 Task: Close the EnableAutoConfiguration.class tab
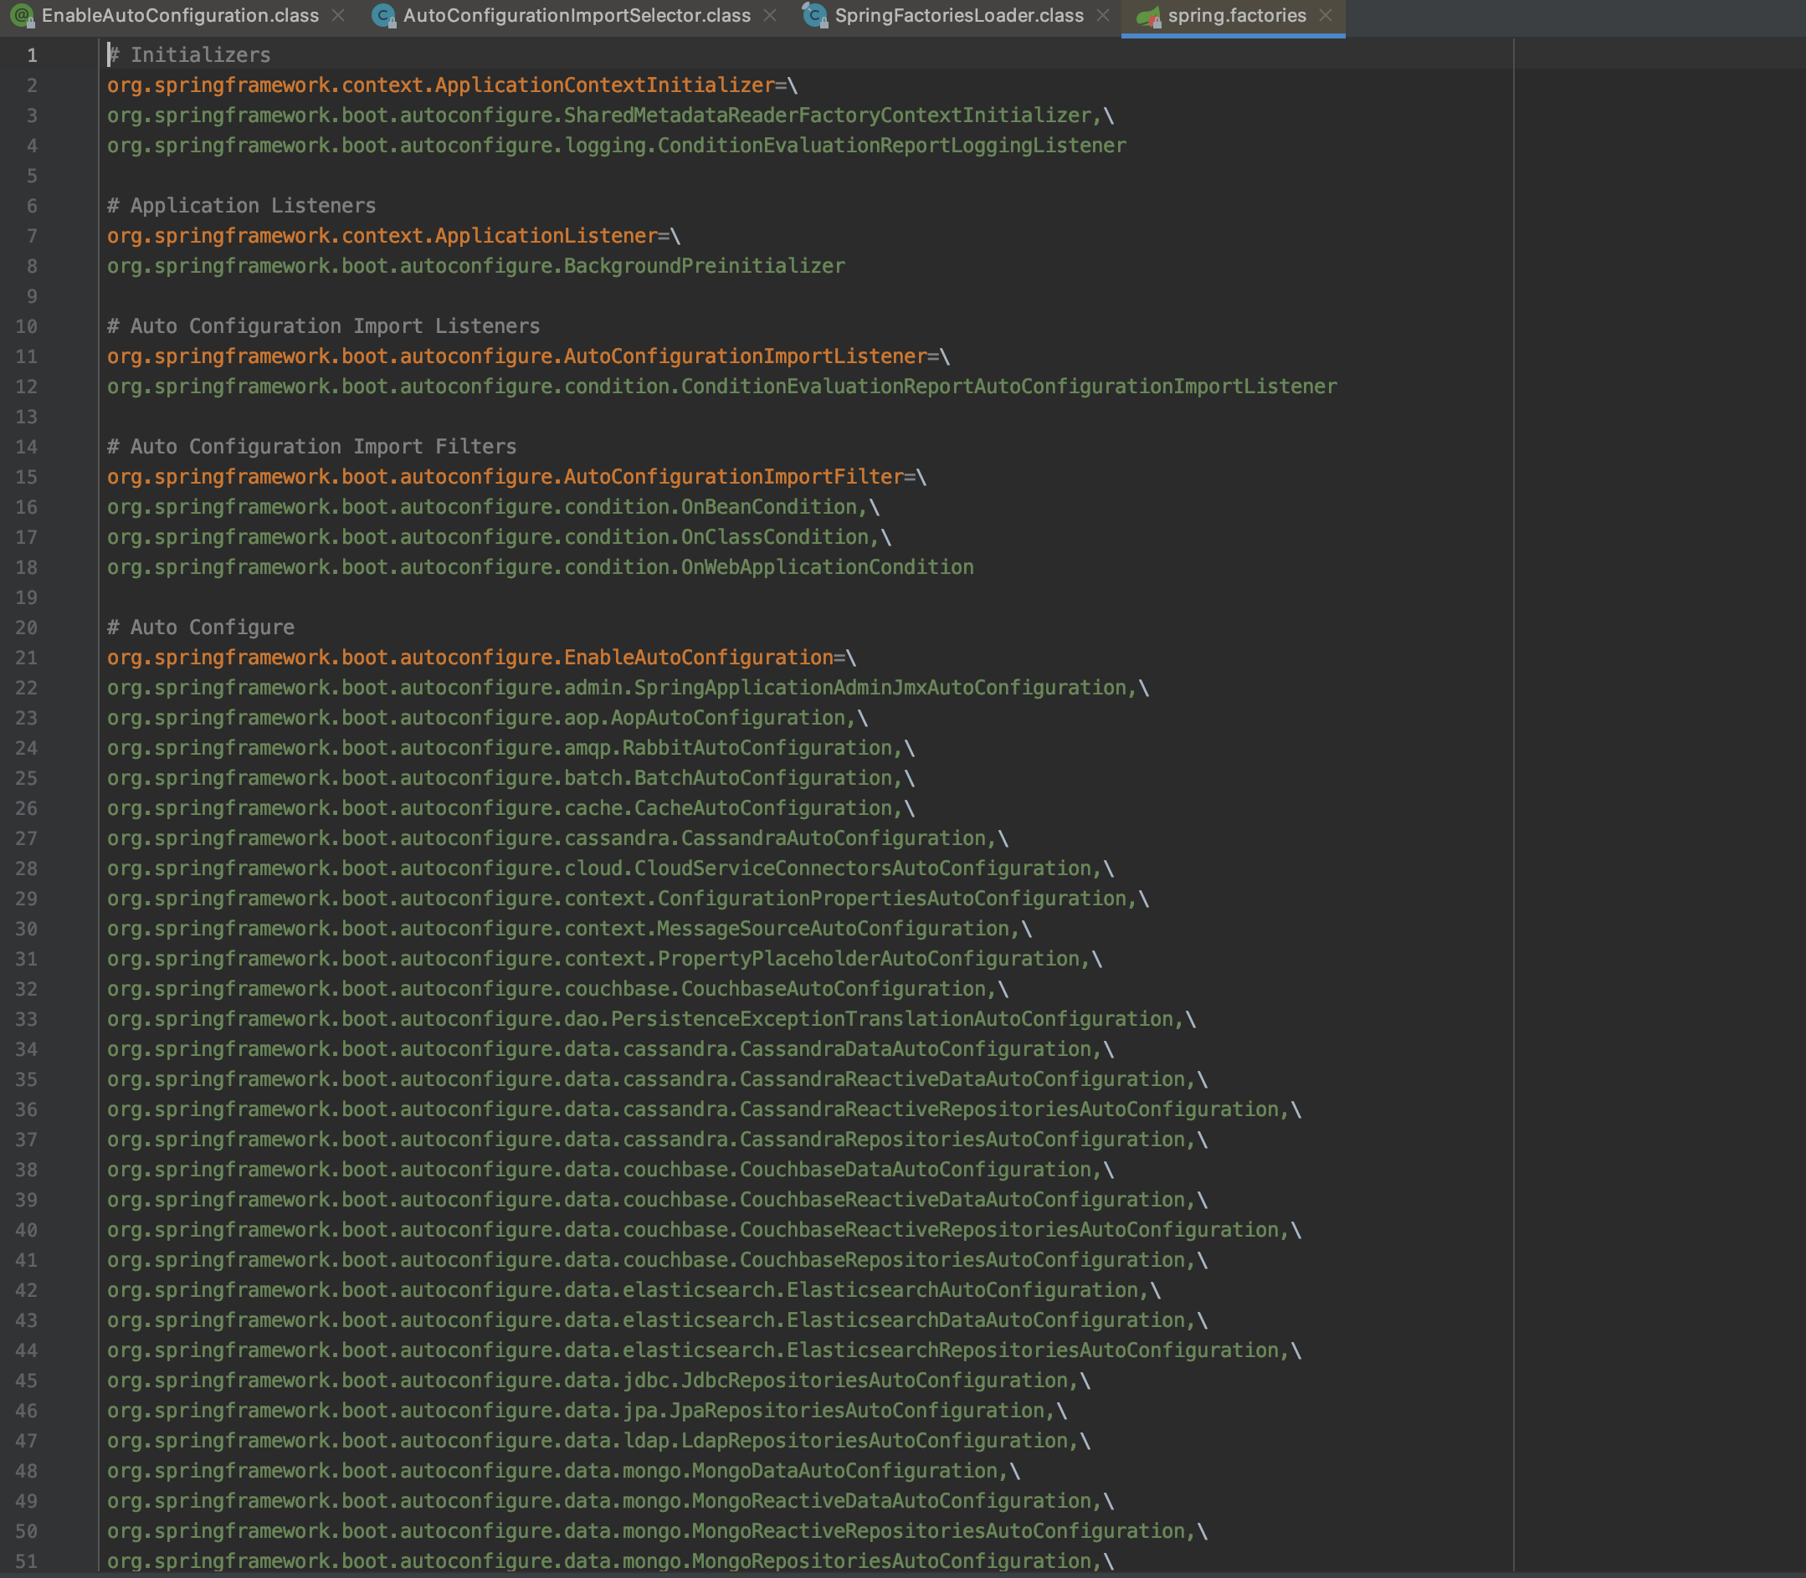coord(338,16)
